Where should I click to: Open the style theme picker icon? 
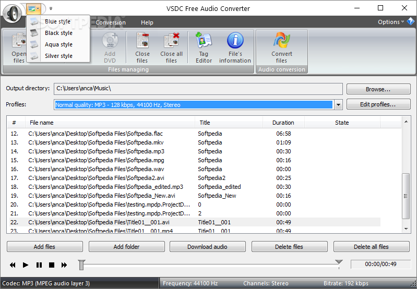coord(33,9)
